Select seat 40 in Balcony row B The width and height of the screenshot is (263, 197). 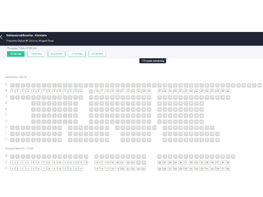(x=228, y=91)
